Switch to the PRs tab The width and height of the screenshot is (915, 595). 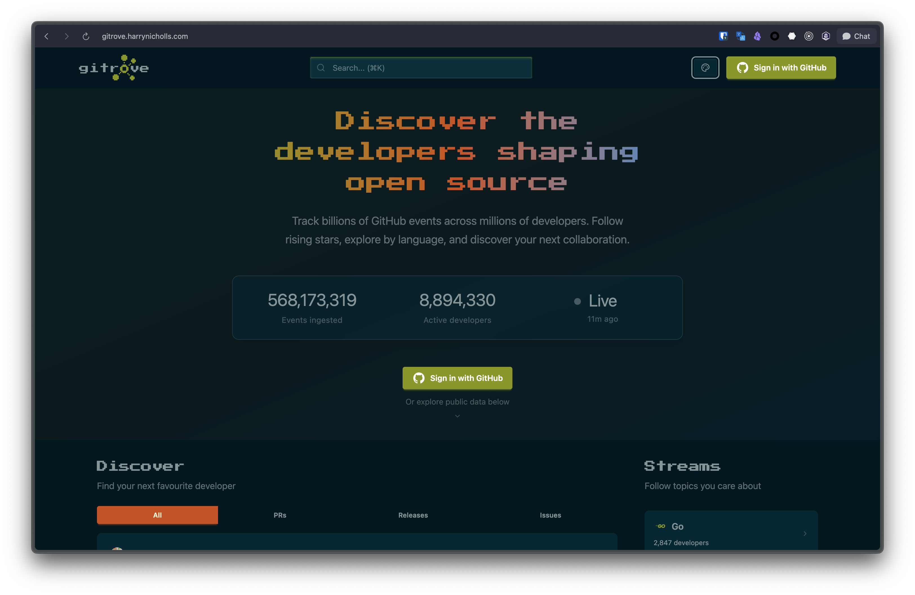tap(280, 515)
